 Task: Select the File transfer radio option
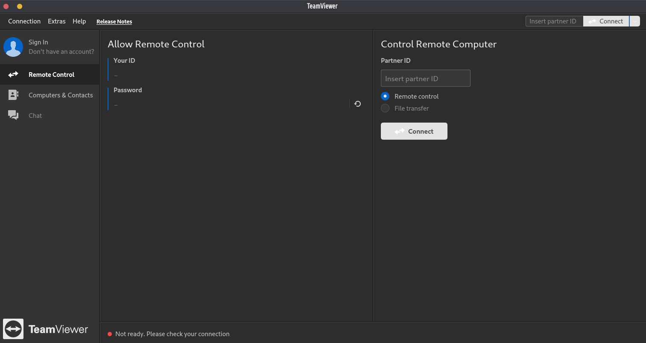(x=385, y=108)
